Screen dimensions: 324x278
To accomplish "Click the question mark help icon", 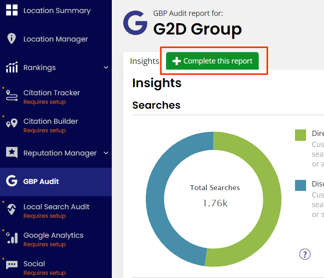I will pyautogui.click(x=305, y=254).
